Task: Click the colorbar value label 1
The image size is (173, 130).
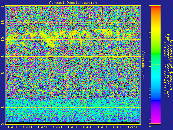Action: 150,5
